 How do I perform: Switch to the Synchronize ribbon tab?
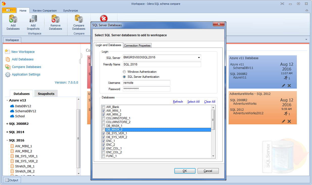click(x=70, y=11)
